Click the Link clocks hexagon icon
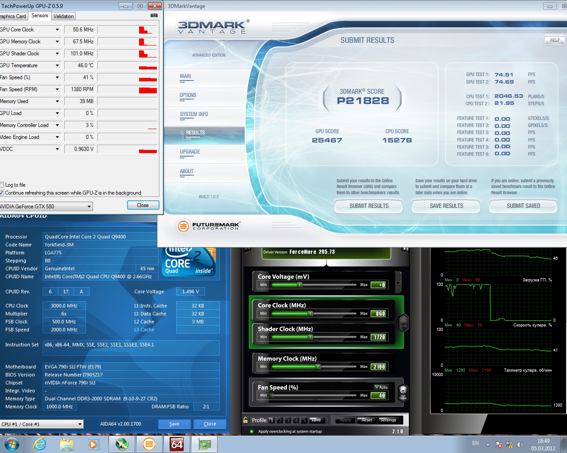 pyautogui.click(x=403, y=322)
